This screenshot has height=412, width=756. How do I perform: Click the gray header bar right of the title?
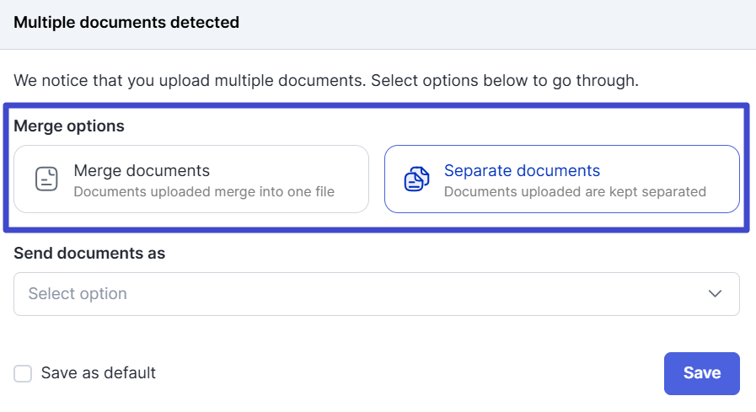[x=506, y=23]
